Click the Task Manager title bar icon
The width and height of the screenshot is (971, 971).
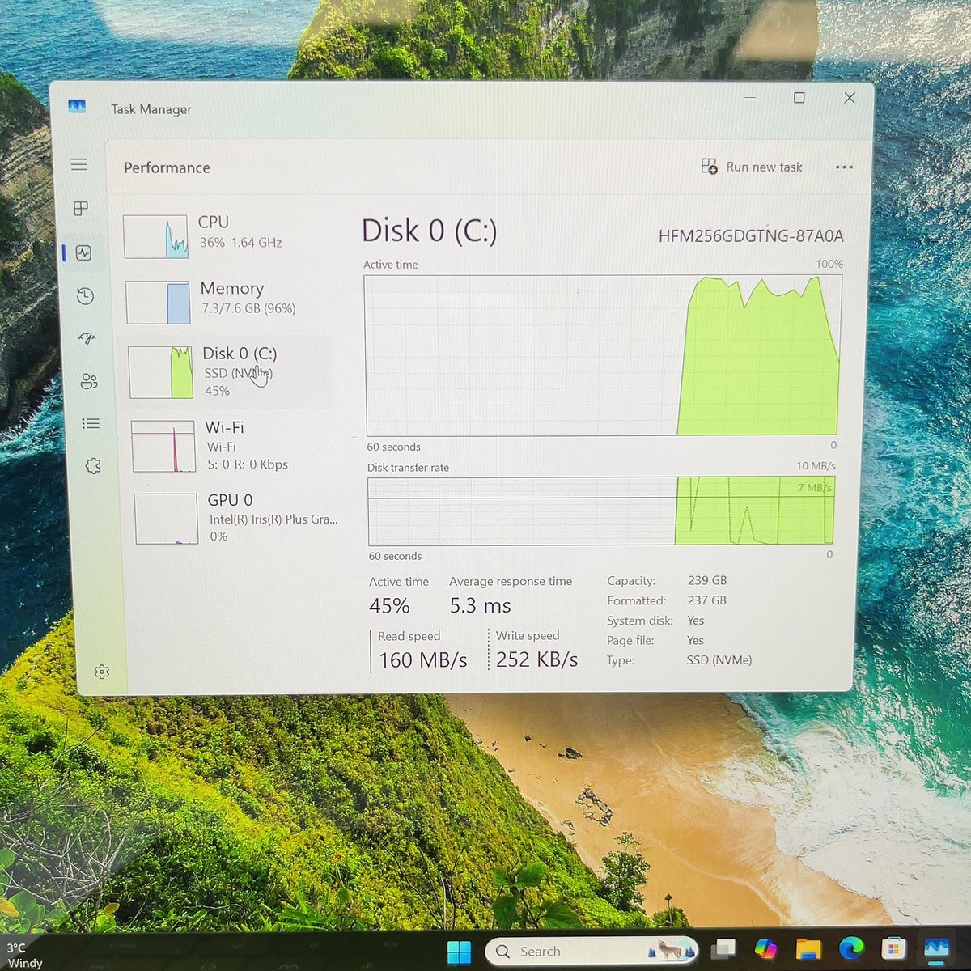click(x=77, y=106)
